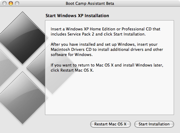Minimize window with the yellow button
This screenshot has height=133, width=180.
(11, 3)
